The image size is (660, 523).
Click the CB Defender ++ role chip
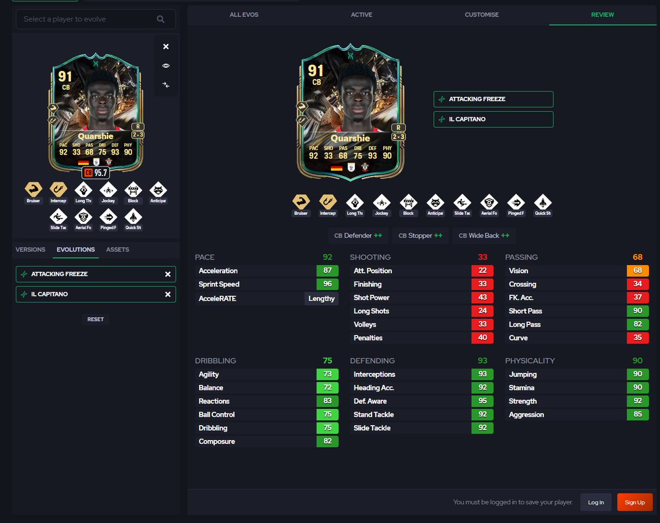[358, 236]
